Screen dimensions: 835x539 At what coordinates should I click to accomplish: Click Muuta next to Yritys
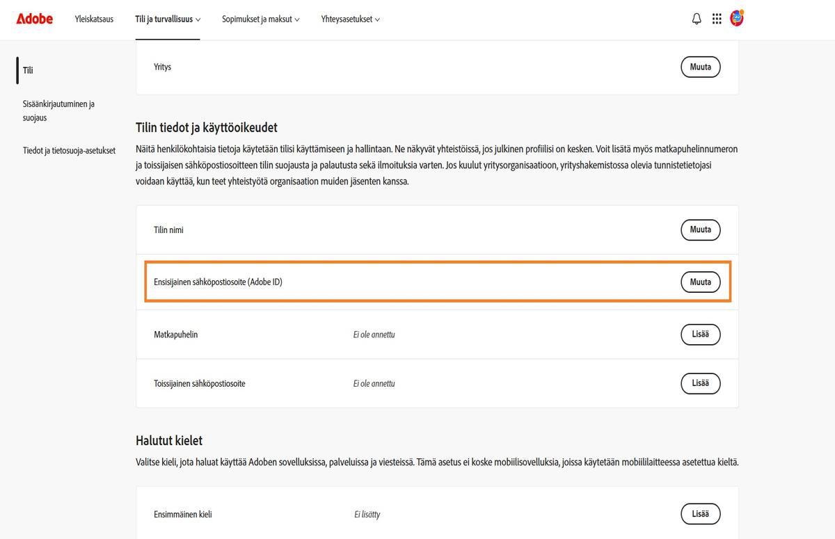[x=700, y=67]
